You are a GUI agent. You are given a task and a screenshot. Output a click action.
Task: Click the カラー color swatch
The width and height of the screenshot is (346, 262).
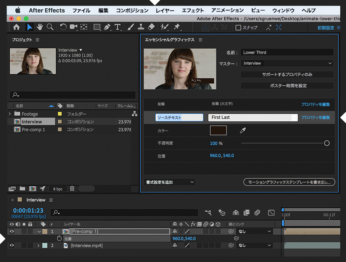pos(218,131)
